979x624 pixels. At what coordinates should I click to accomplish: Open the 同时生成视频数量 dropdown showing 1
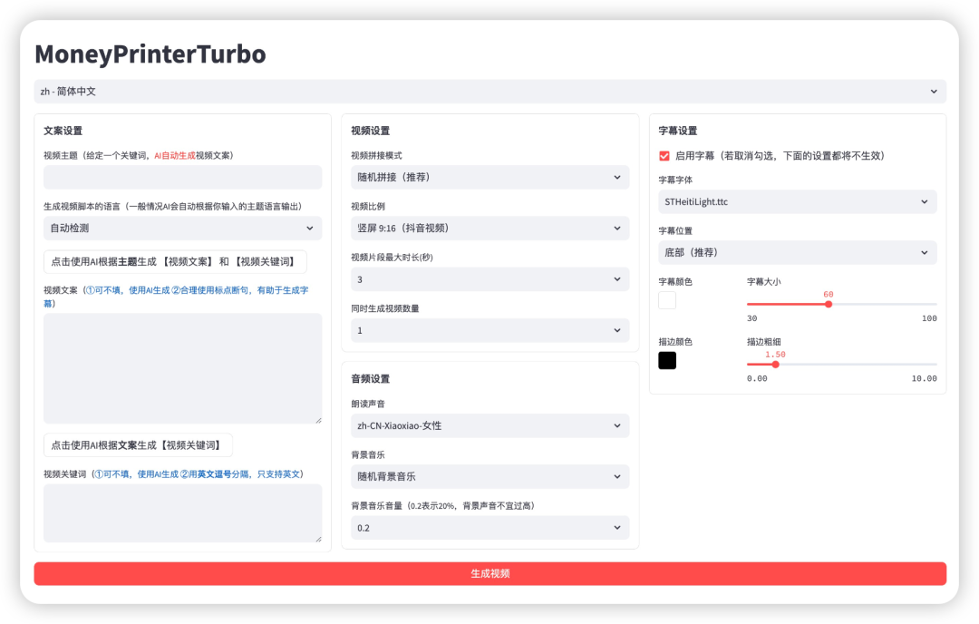(x=489, y=330)
